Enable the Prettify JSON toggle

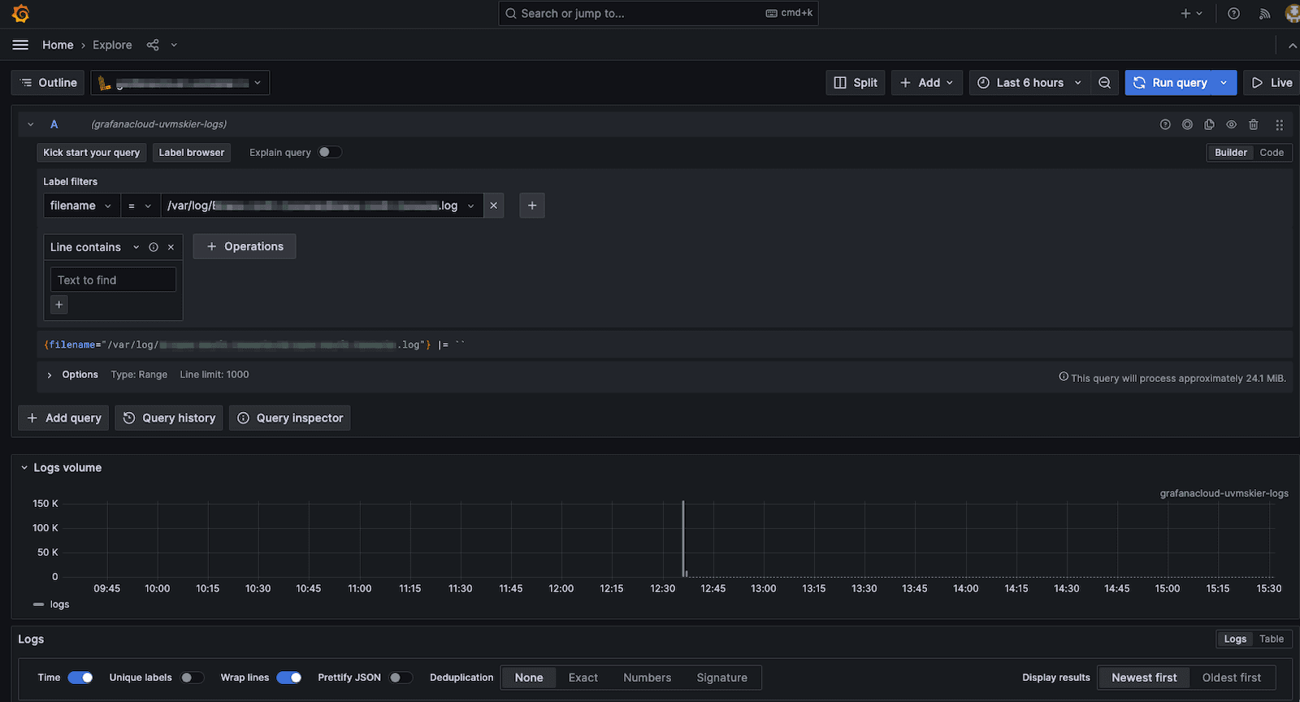click(x=401, y=678)
